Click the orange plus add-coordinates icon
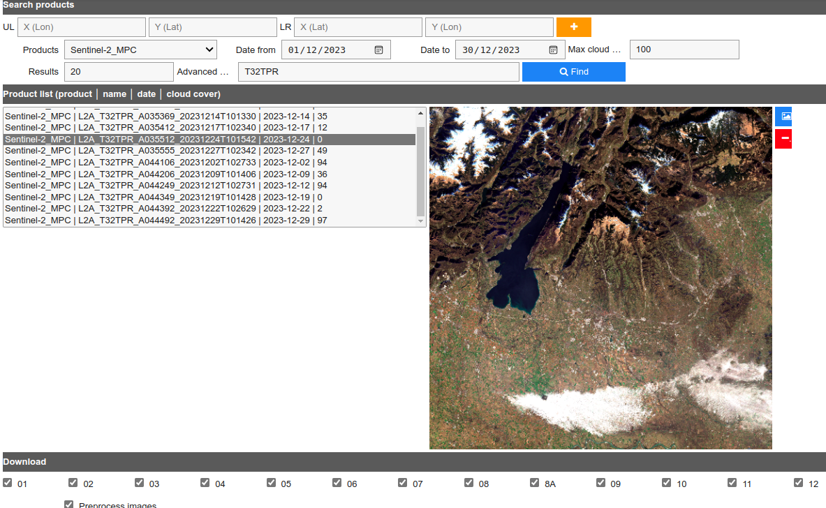This screenshot has width=826, height=508. (573, 27)
